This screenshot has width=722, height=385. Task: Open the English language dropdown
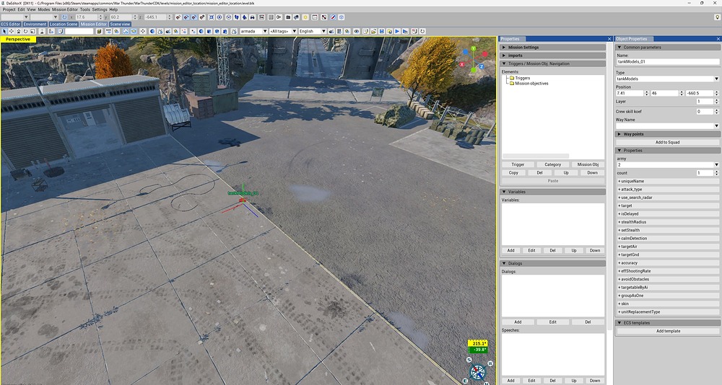[312, 31]
